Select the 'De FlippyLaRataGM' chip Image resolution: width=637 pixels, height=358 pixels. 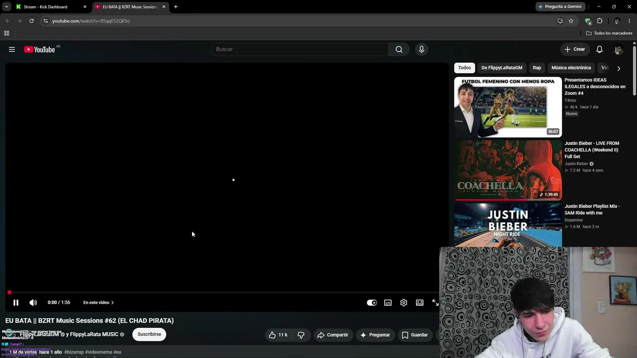coord(502,68)
